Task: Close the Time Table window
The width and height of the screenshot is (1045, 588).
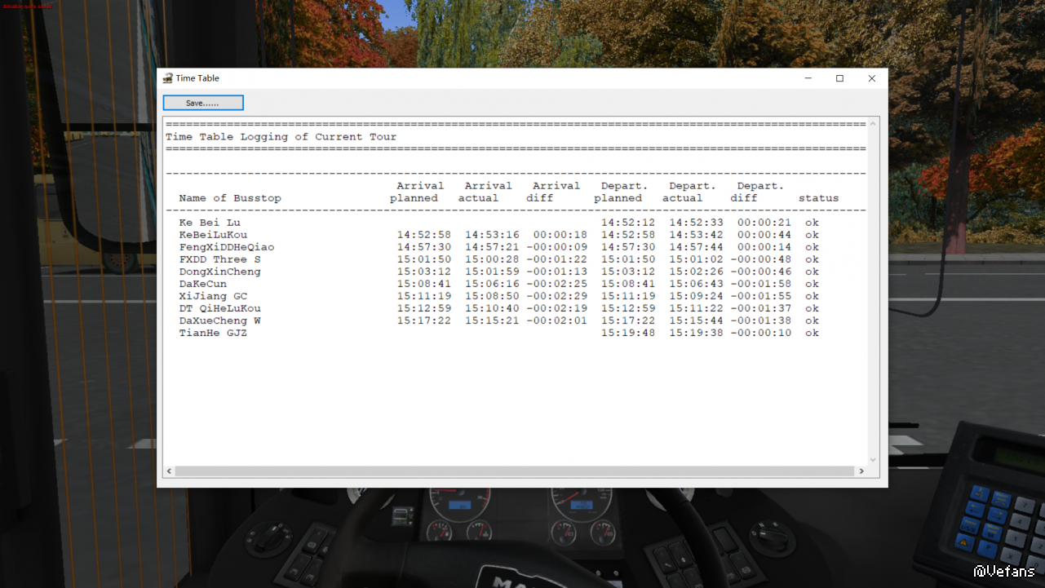Action: pos(871,78)
